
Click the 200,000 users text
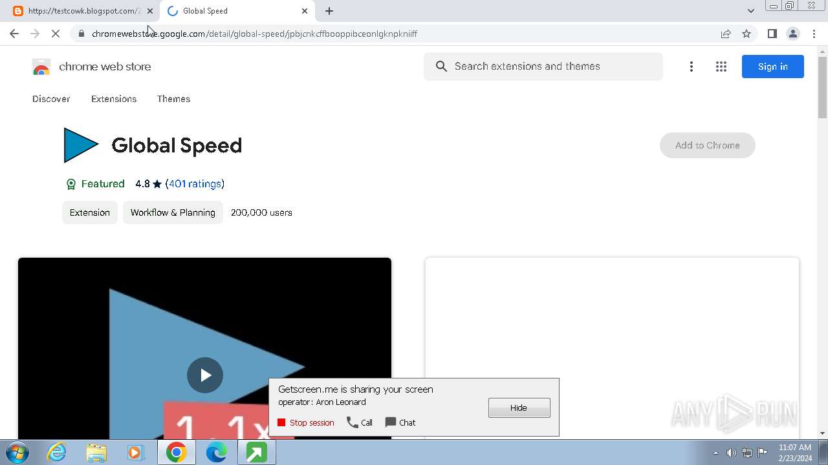click(x=261, y=212)
